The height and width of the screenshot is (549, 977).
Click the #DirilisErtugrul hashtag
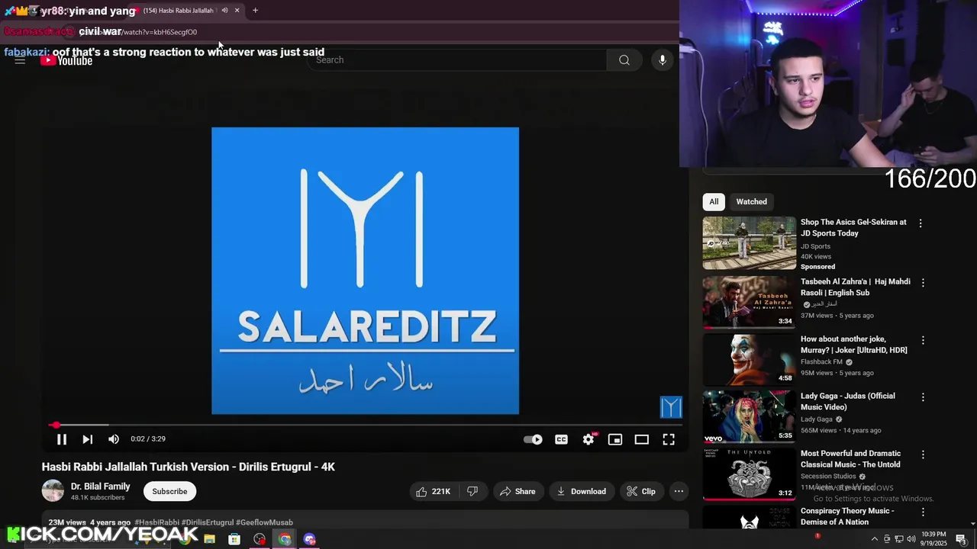[208, 523]
